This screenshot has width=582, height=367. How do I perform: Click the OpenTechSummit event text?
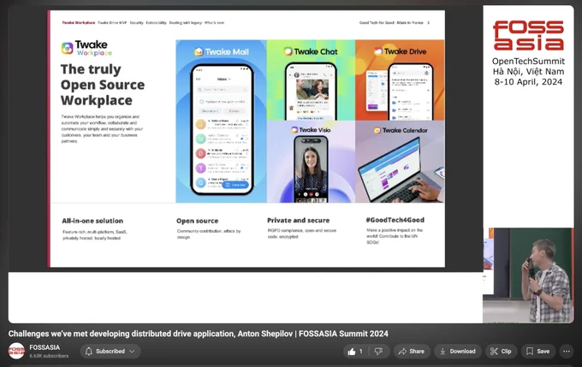point(528,62)
